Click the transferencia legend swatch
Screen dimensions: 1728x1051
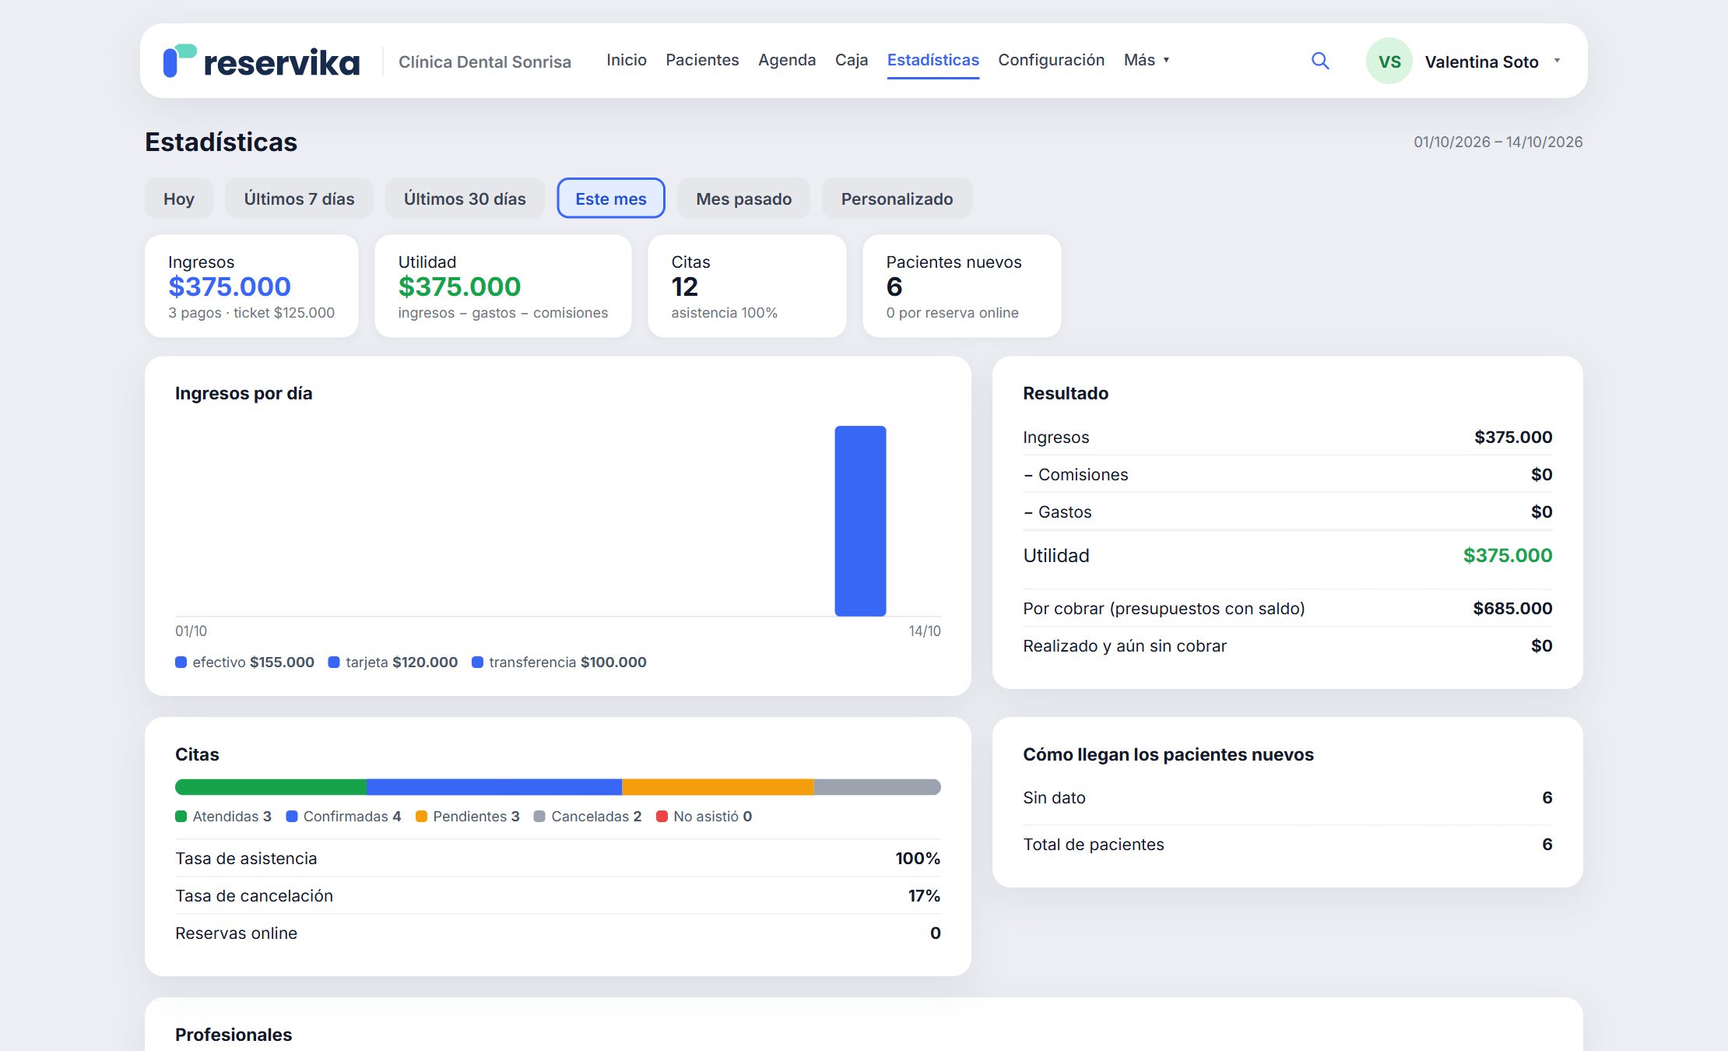click(x=477, y=663)
